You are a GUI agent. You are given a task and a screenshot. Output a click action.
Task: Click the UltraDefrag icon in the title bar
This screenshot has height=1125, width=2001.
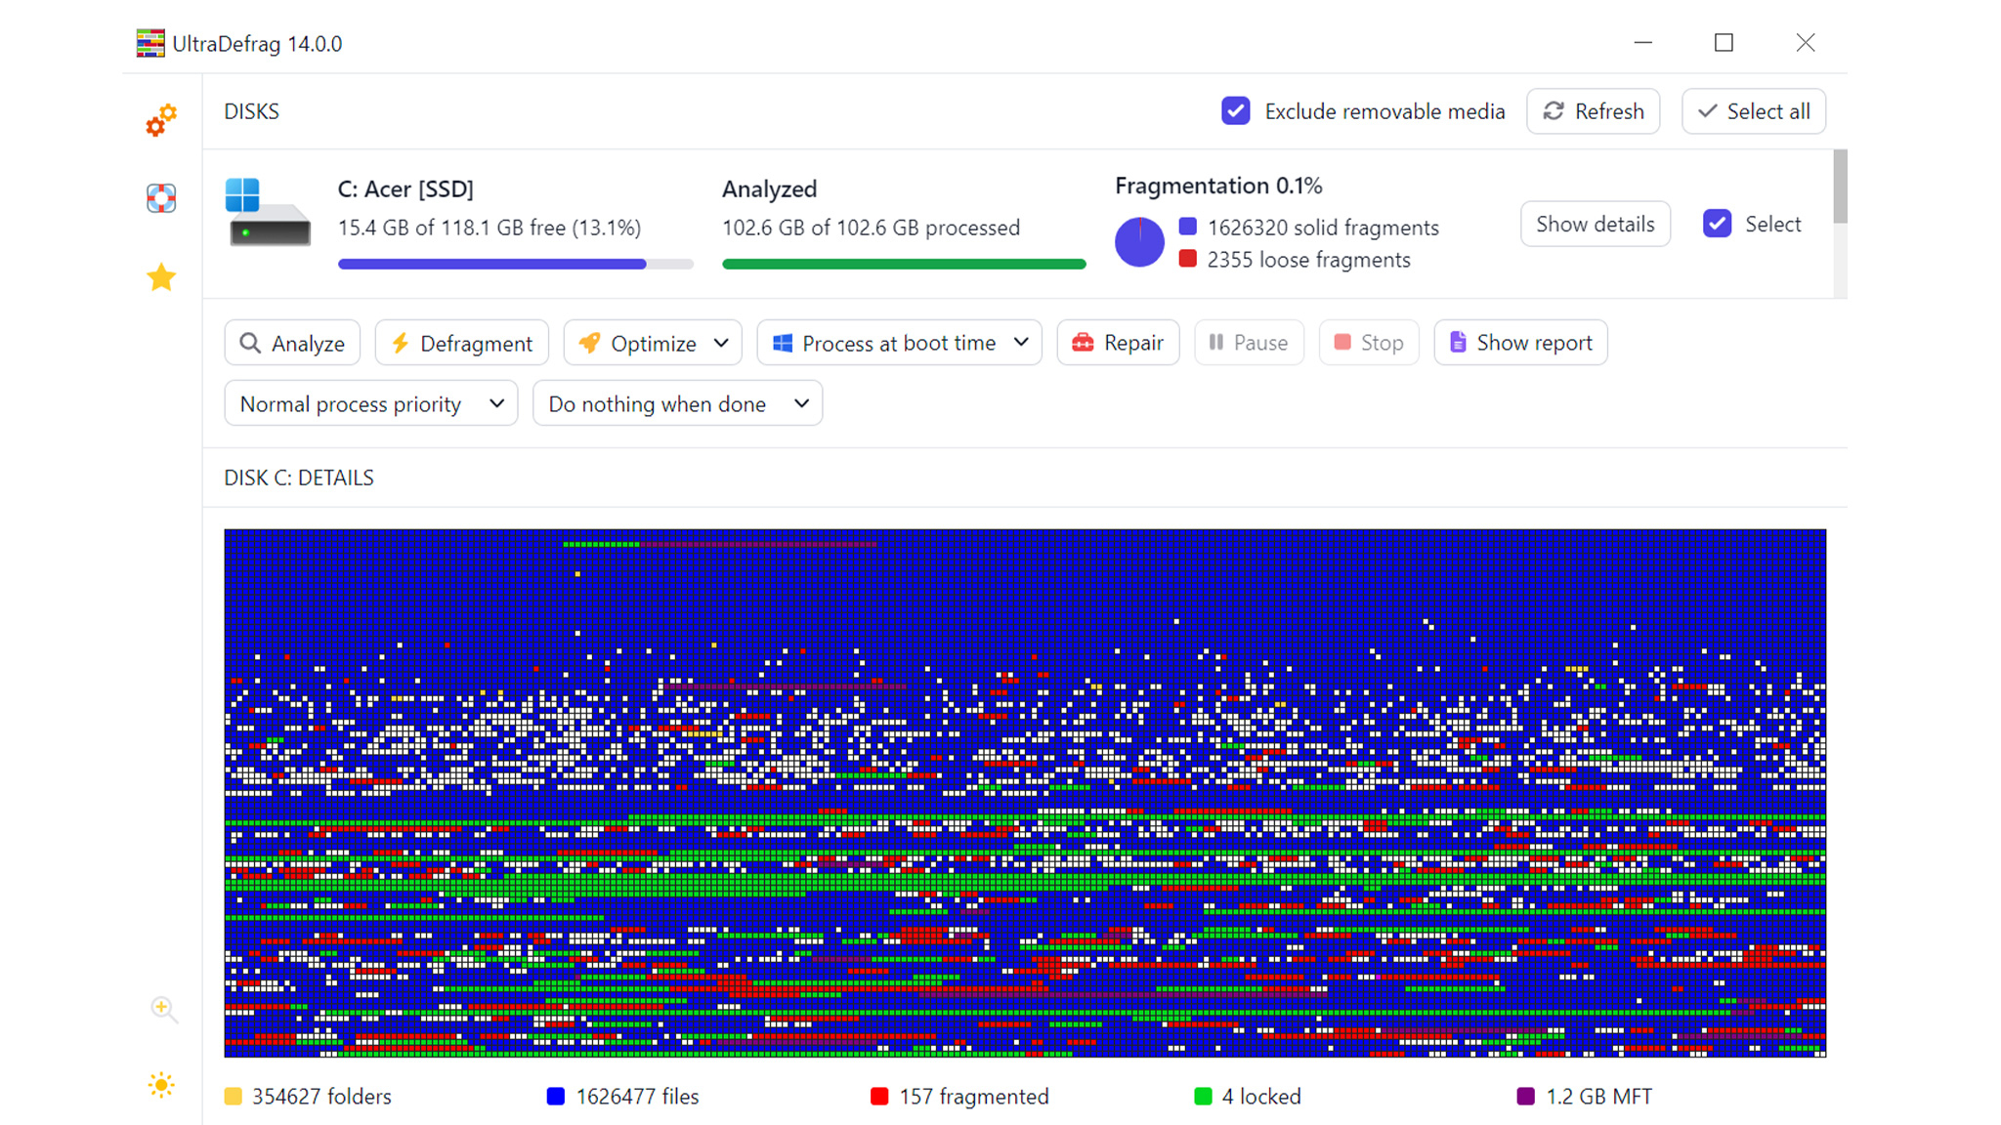(x=151, y=43)
